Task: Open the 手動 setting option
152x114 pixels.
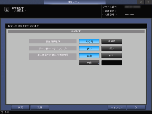Action: (x=89, y=63)
